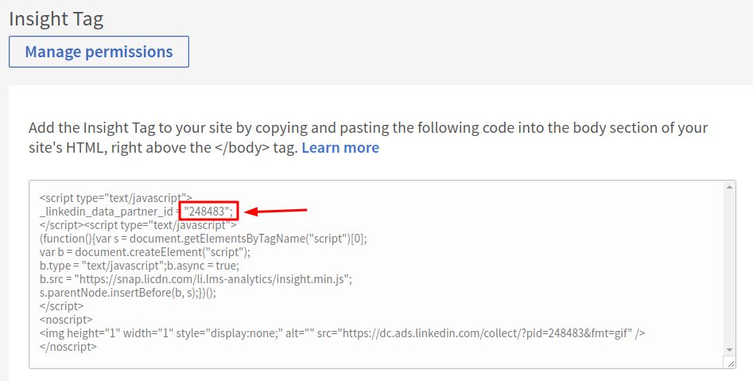Click the line '_linkedin_data_partner_id'
Viewport: 753px width, 381px height.
click(x=136, y=212)
